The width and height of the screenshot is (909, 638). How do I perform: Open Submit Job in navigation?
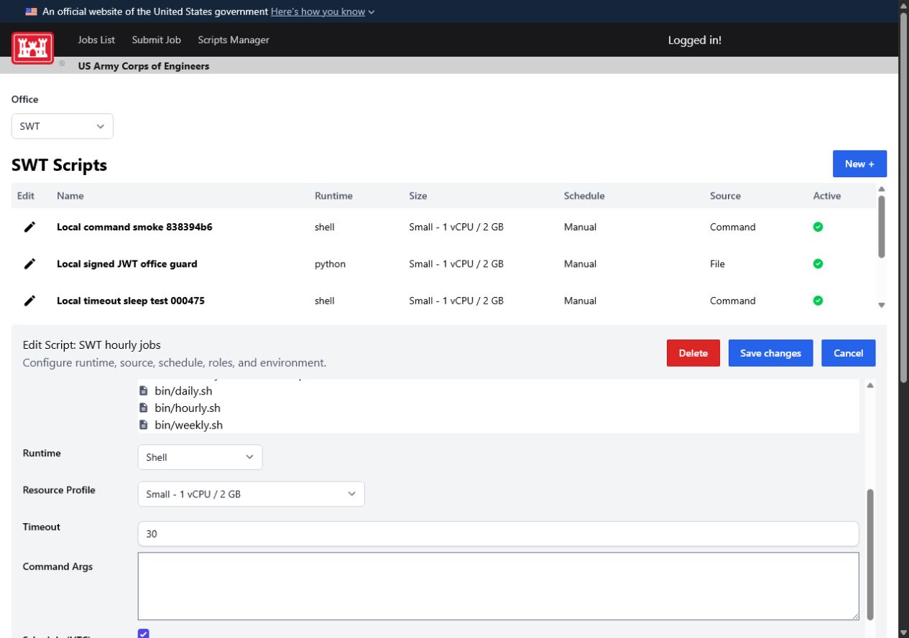tap(157, 40)
